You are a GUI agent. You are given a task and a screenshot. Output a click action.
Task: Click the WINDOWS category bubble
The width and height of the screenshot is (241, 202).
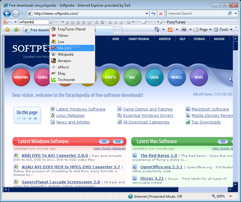(x=21, y=77)
